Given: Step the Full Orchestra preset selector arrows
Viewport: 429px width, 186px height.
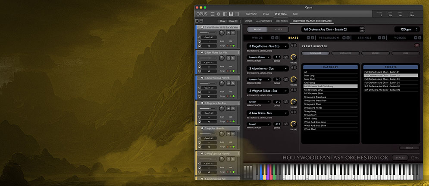Looking at the screenshot, I should pyautogui.click(x=362, y=29).
